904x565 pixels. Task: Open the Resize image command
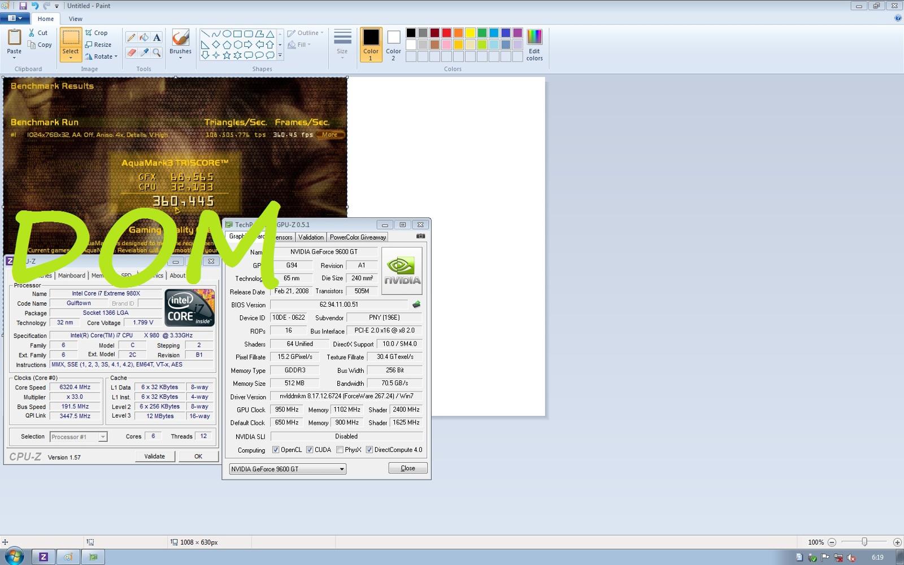point(98,45)
